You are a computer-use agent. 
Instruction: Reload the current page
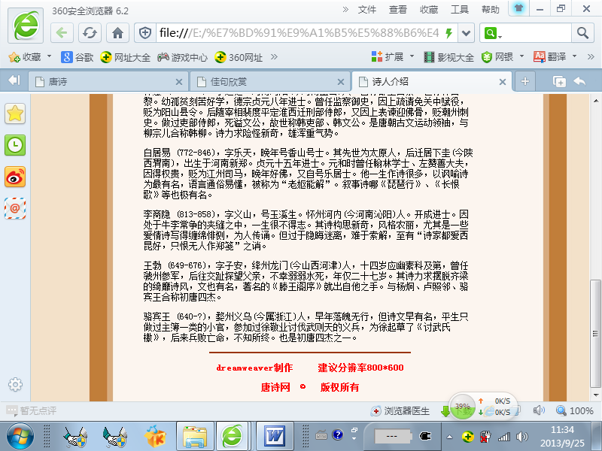click(x=90, y=33)
